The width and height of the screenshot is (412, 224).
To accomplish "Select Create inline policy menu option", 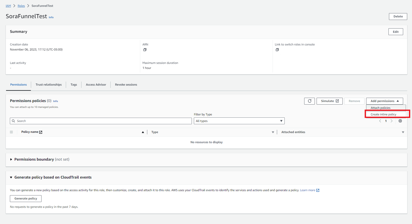I will [x=383, y=114].
